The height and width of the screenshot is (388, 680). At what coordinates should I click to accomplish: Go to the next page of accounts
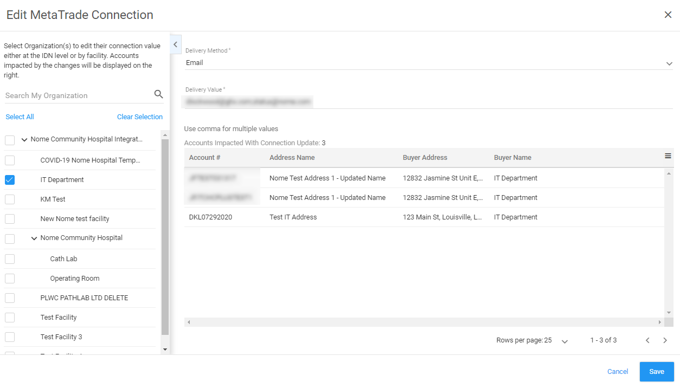[x=665, y=340]
